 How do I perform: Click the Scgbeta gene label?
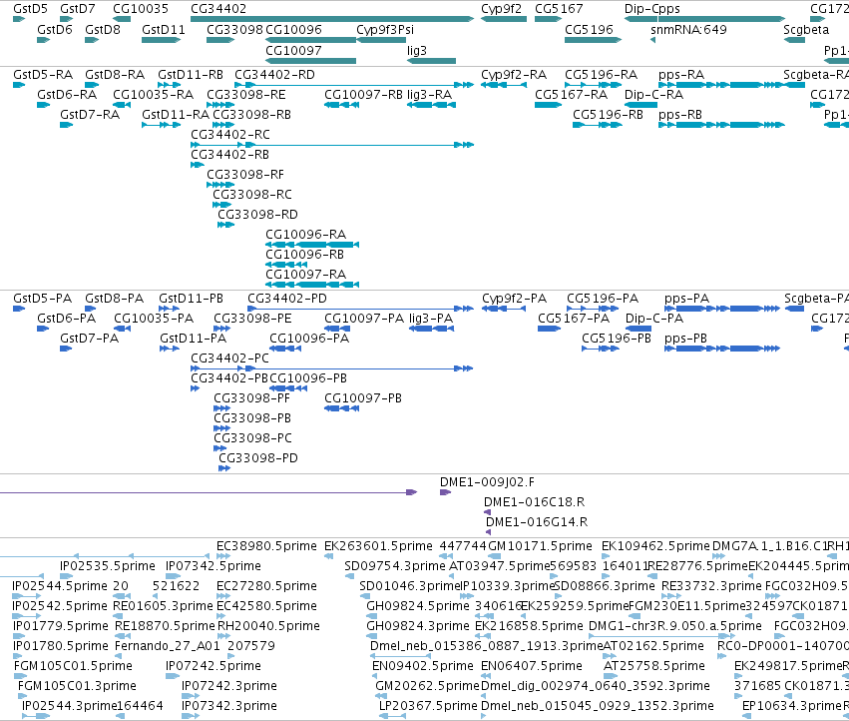(806, 30)
